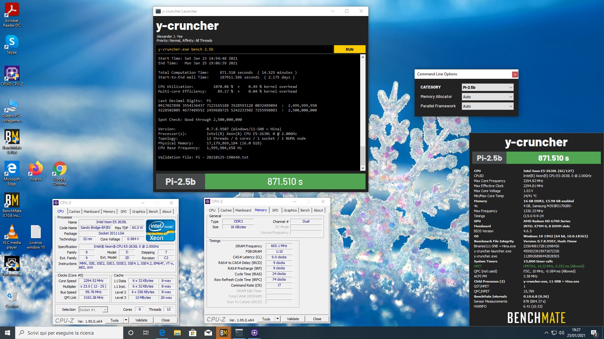Click green 871.510 s result bar in launcher
The image size is (604, 339).
(x=285, y=181)
